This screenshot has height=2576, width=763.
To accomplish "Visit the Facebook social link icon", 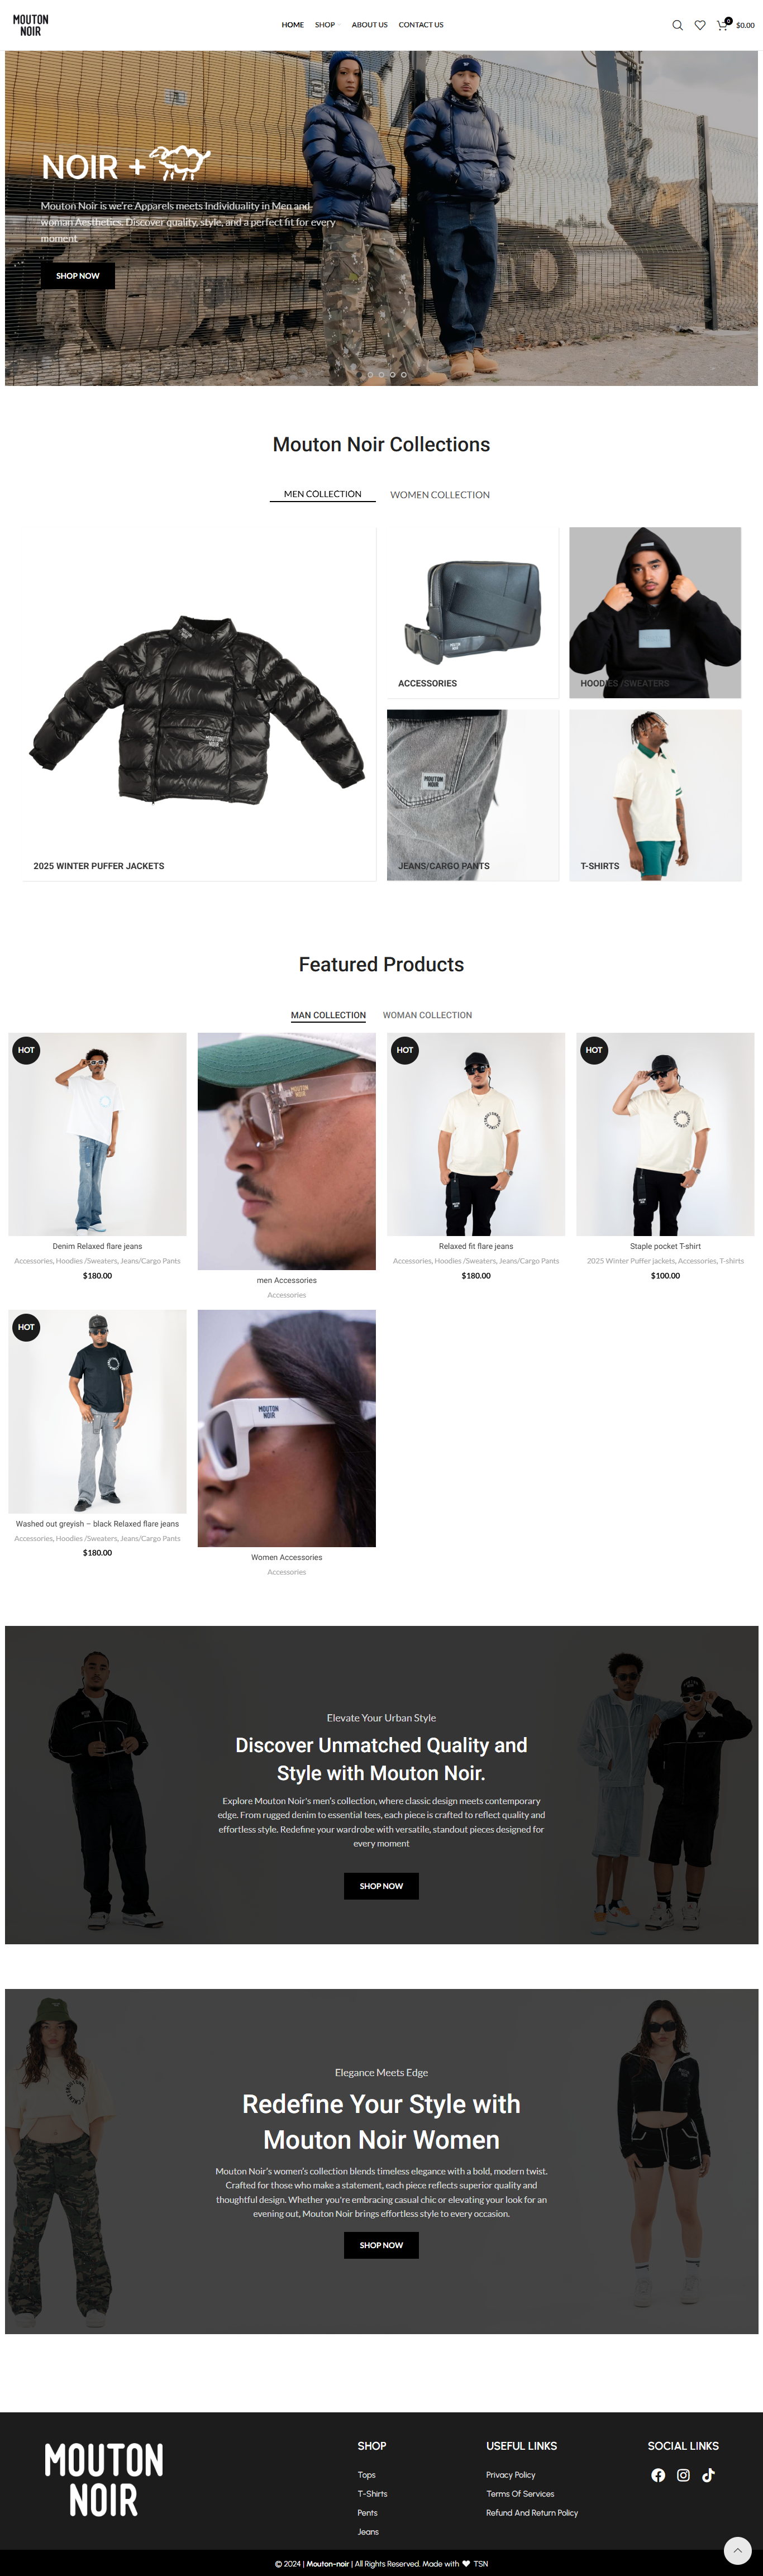I will click(658, 2475).
